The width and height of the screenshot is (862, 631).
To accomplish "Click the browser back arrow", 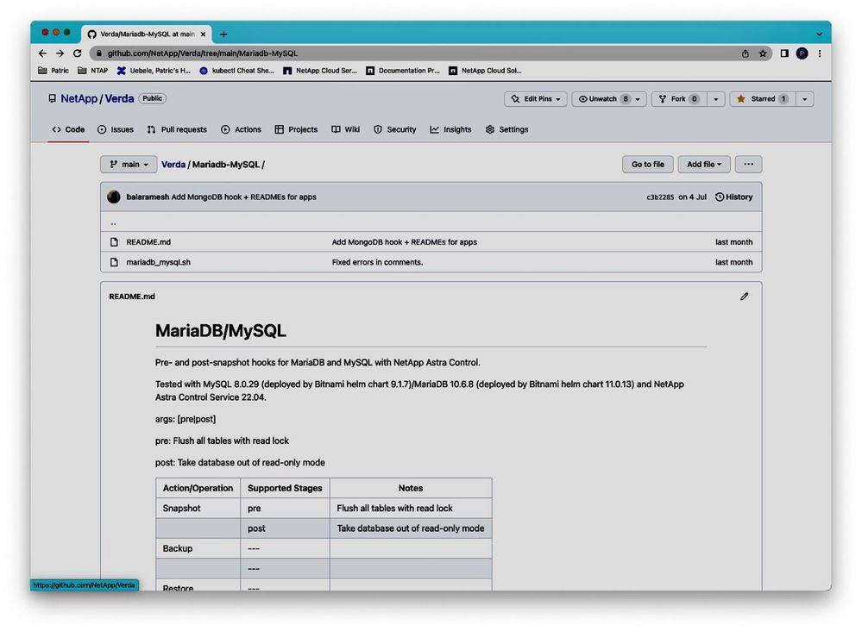I will click(x=42, y=53).
